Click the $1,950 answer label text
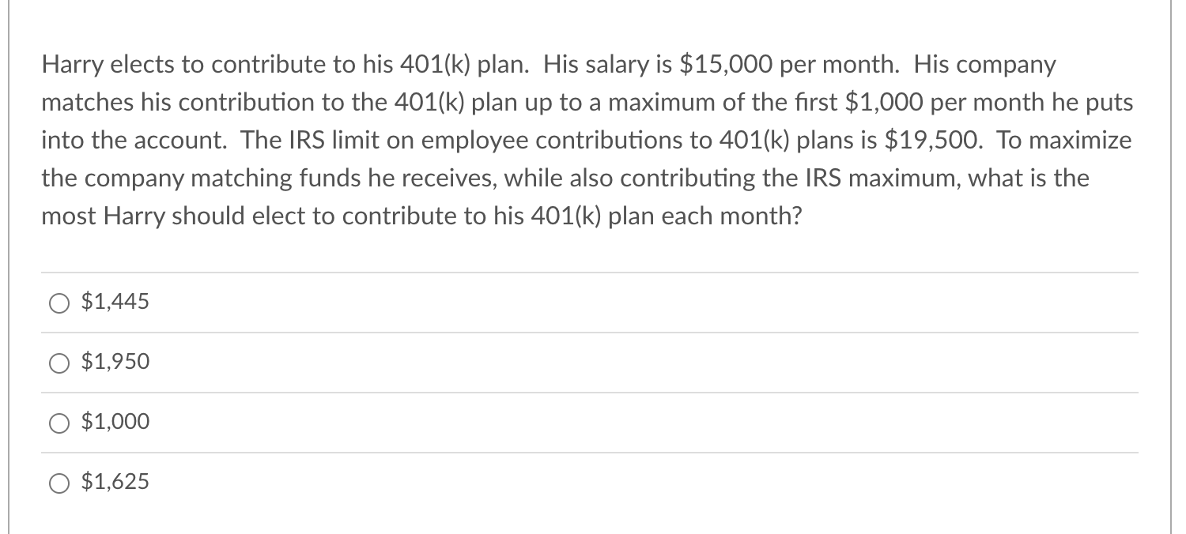 coord(114,361)
